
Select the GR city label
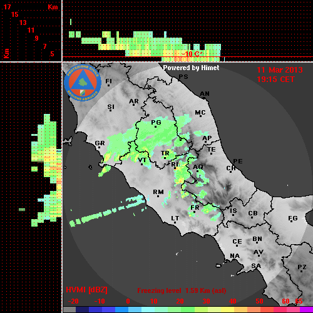100,143
